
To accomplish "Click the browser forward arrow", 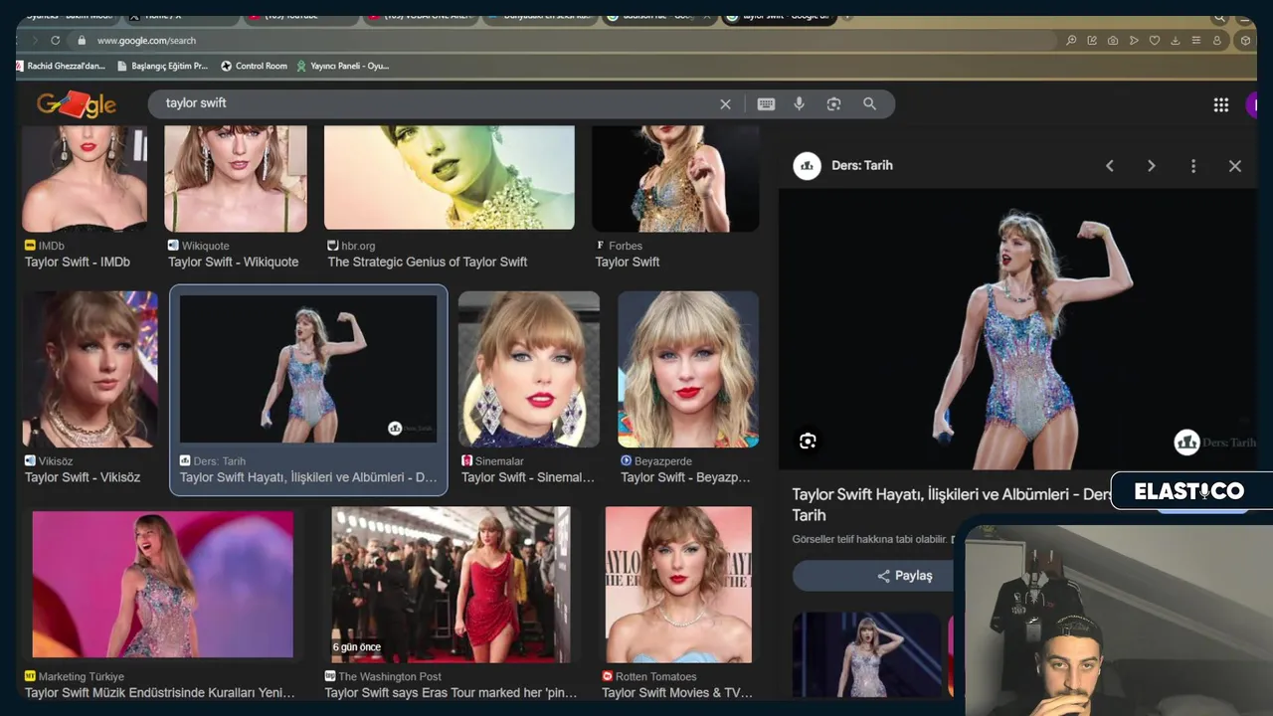I will click(x=34, y=40).
